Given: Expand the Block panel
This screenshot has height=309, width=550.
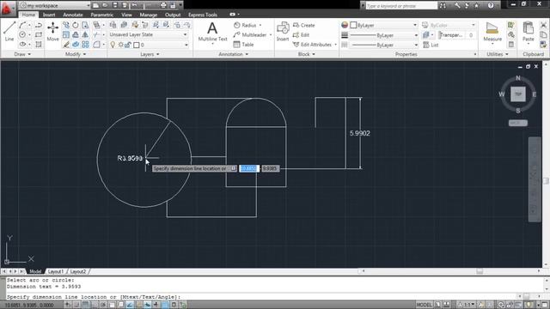Looking at the screenshot, I should [x=307, y=54].
